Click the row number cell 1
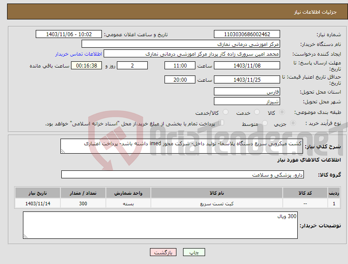 coord(334,204)
